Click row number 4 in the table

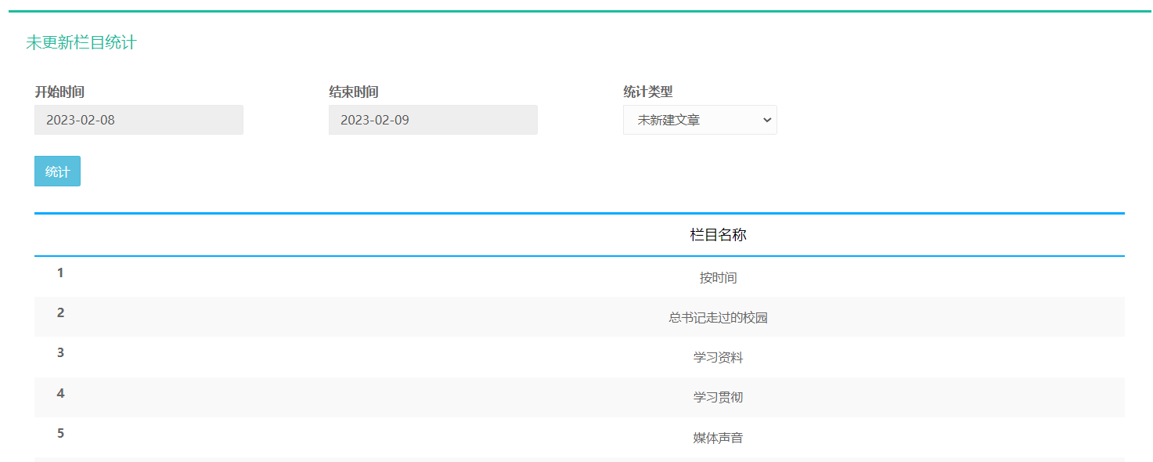60,393
